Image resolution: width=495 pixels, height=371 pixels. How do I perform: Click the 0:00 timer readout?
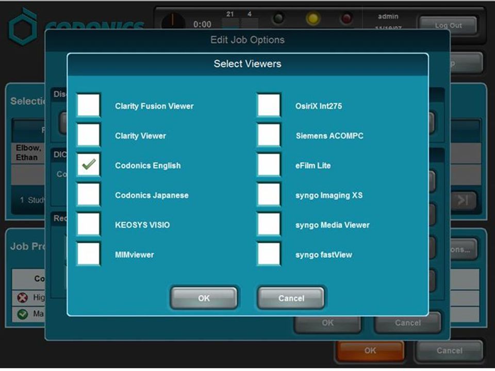pyautogui.click(x=202, y=24)
